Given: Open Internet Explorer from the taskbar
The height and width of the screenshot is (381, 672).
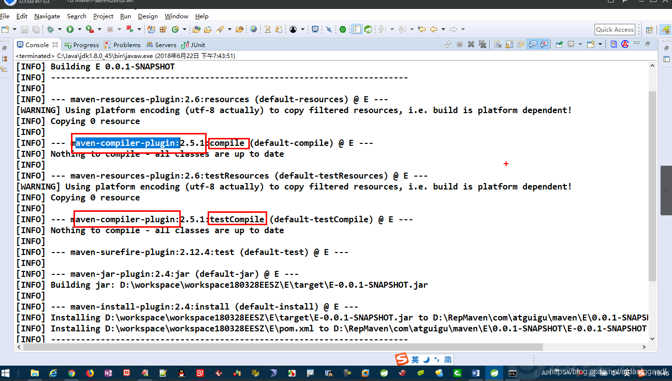Looking at the screenshot, I should click(53, 373).
